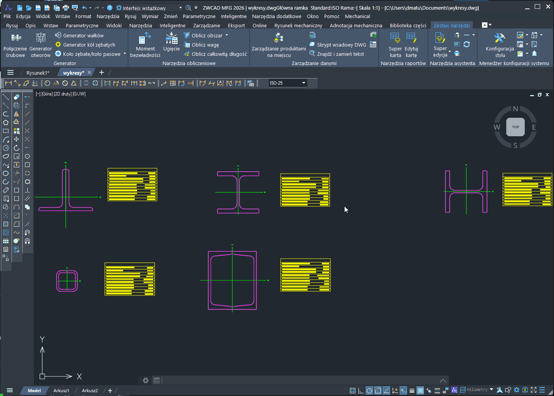
Task: Pick the Polygon tool in the draw toolbar
Action: tap(6, 122)
